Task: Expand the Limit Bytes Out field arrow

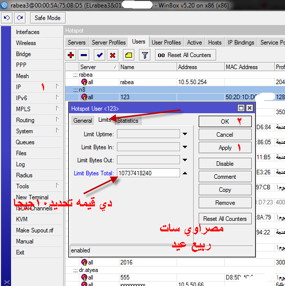Action: coord(185,160)
